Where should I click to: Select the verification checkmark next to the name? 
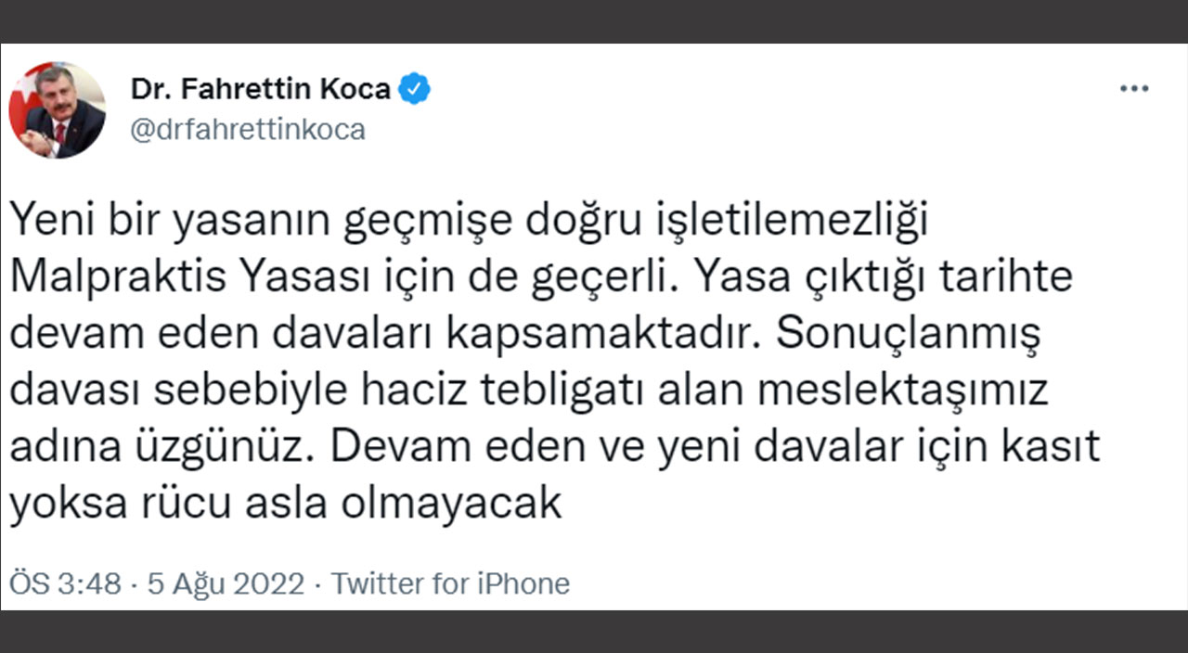point(415,88)
